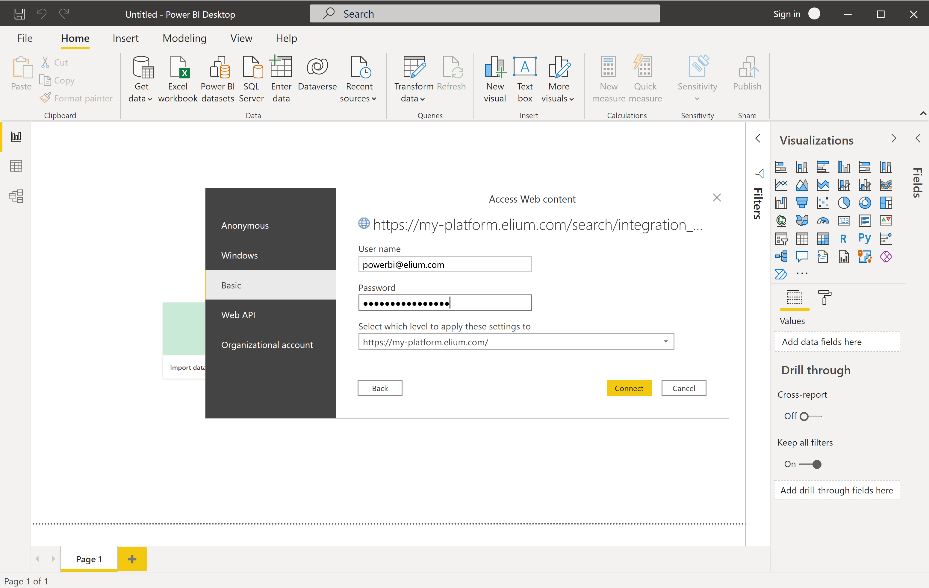
Task: Add a Text box
Action: pos(525,79)
